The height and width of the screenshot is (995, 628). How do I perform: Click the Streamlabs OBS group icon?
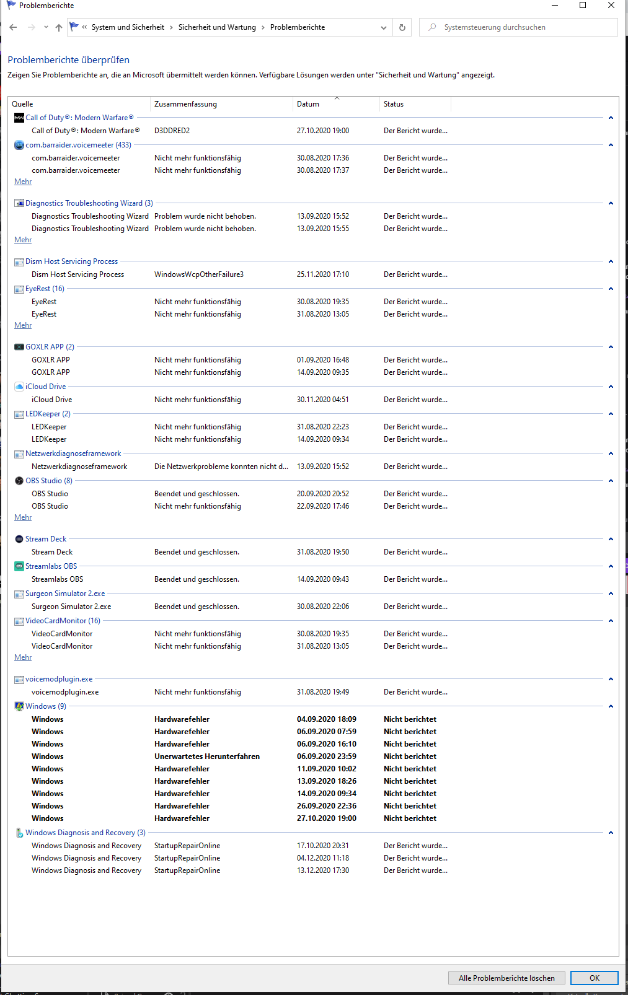[x=19, y=566]
